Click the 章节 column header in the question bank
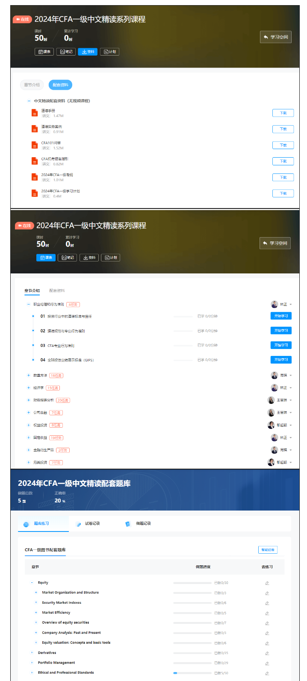307x681 pixels. [x=35, y=567]
